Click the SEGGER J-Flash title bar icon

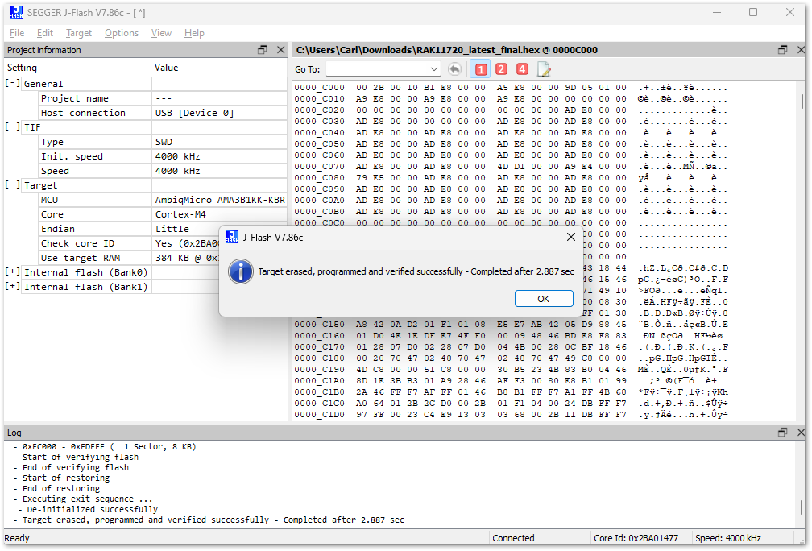[16, 12]
